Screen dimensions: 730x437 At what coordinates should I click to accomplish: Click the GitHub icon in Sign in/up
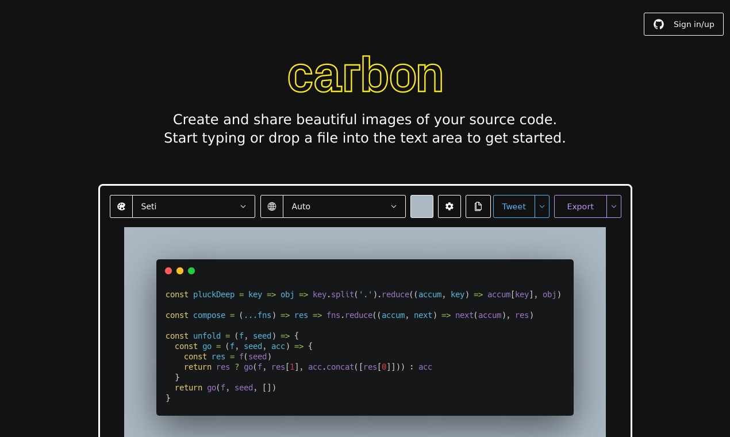tap(659, 24)
